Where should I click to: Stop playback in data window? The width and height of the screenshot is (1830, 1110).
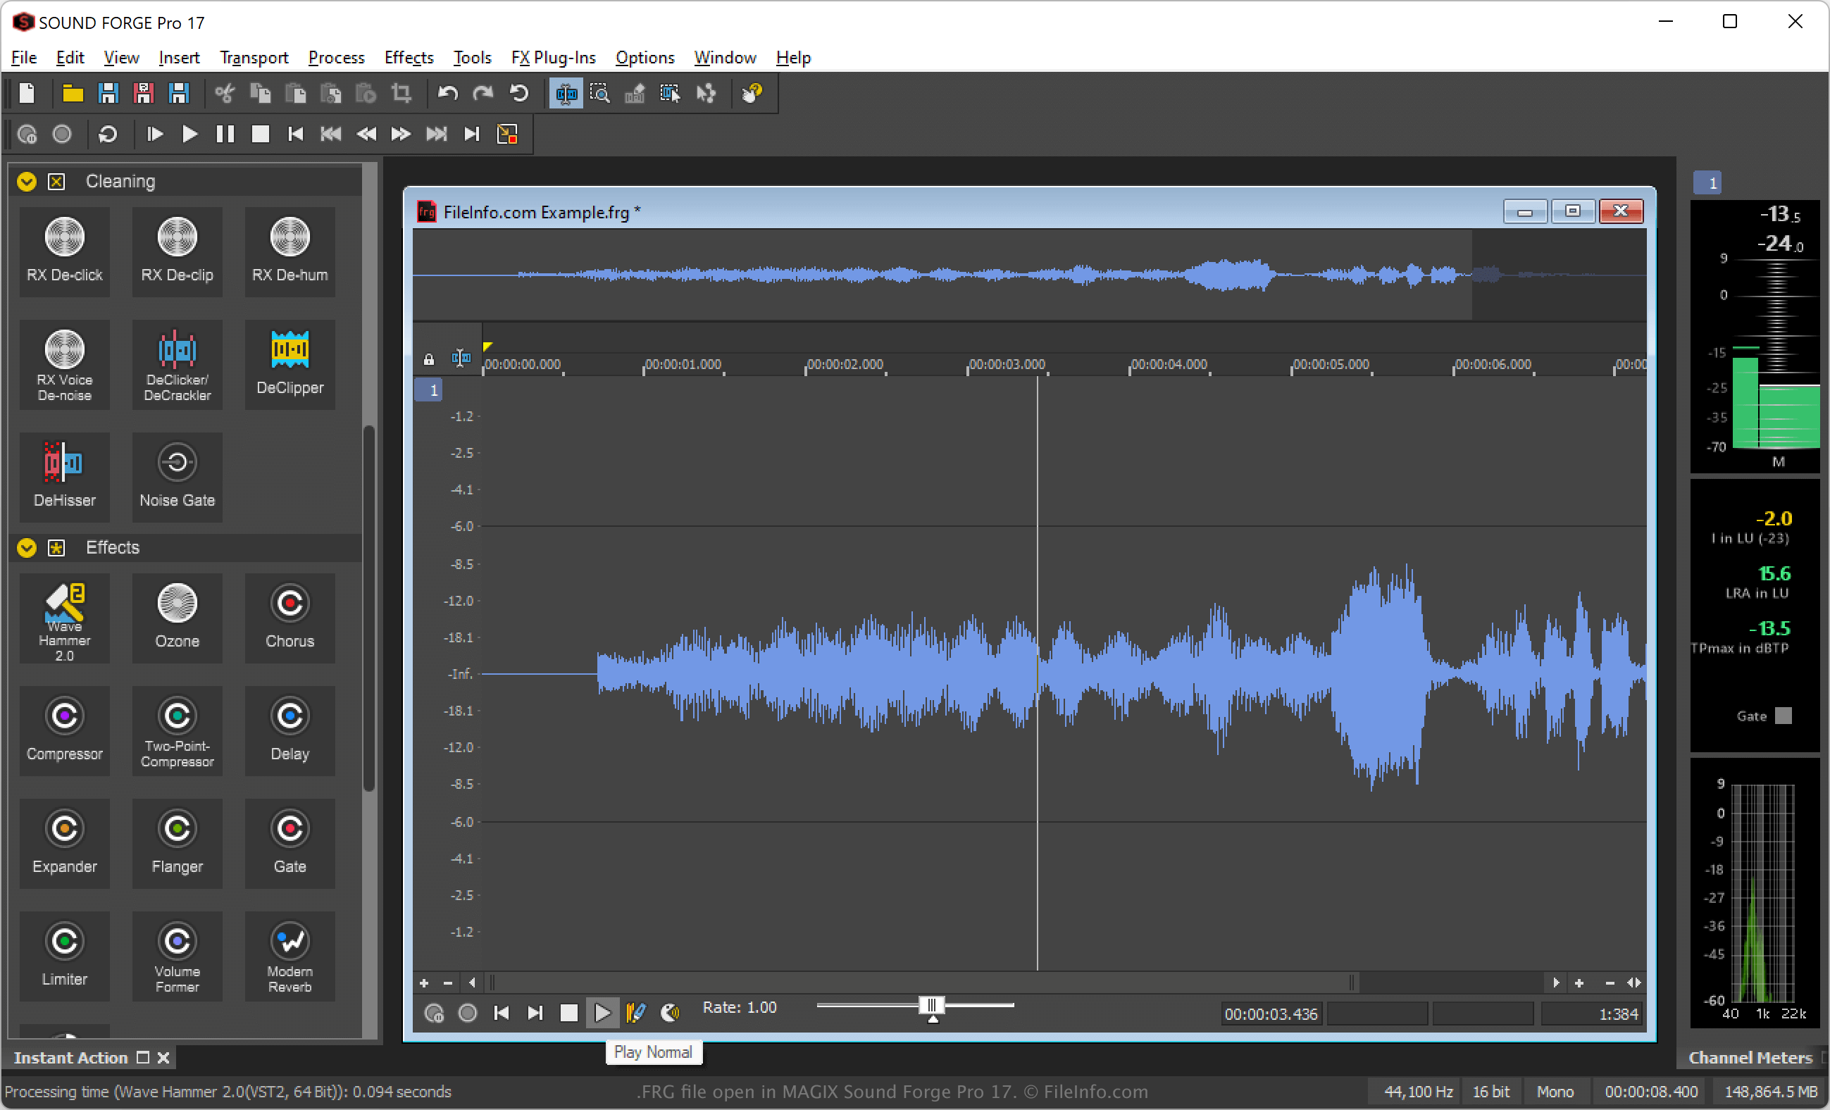(569, 1014)
